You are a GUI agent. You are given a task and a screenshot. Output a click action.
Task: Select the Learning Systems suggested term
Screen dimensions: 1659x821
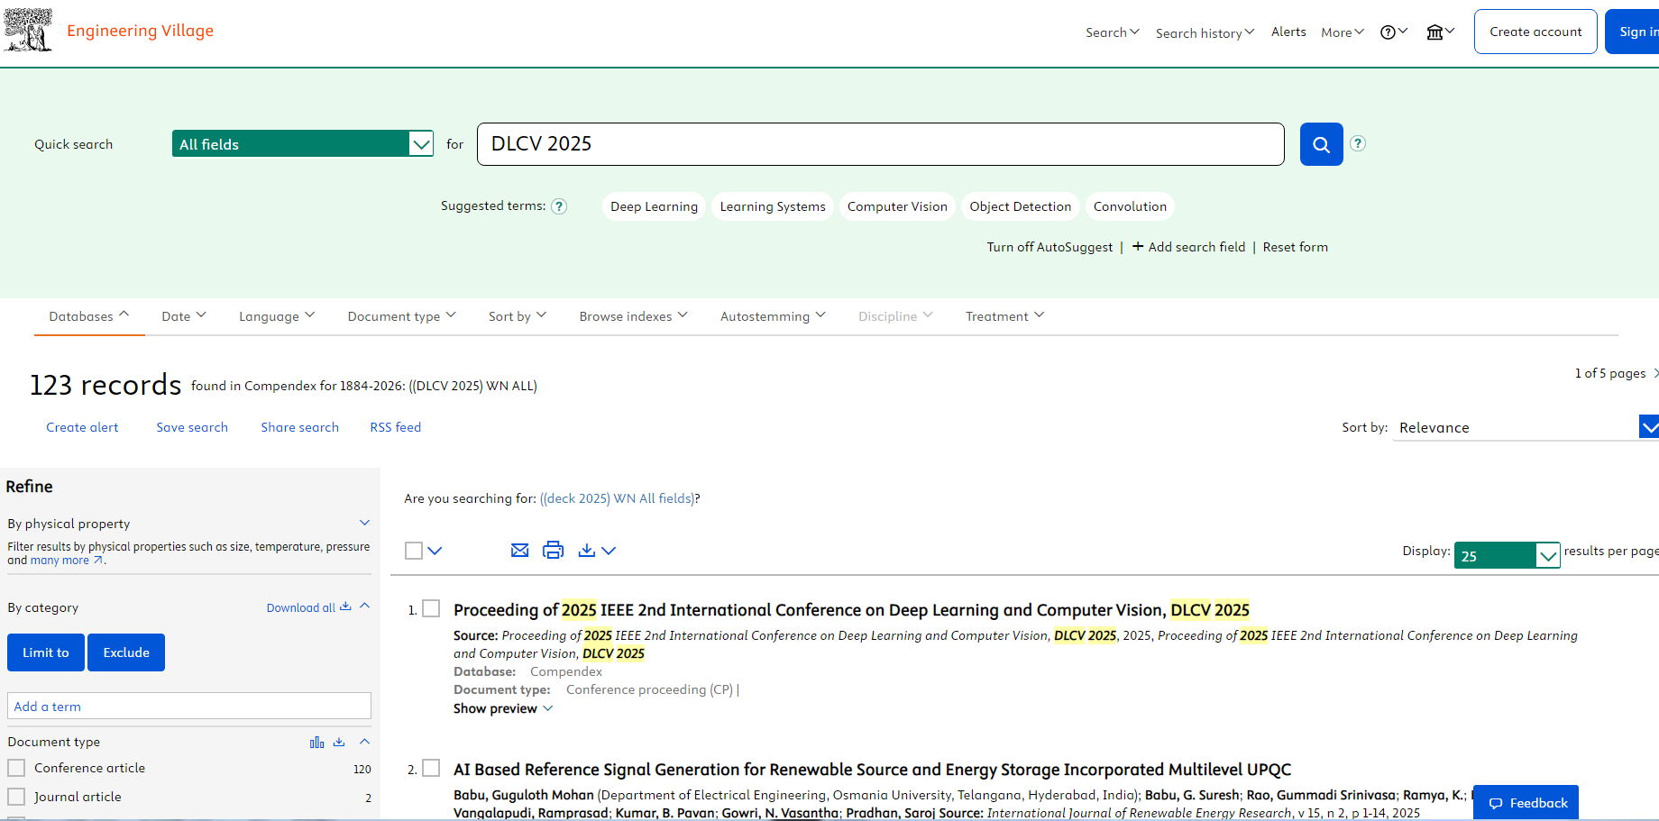pos(773,206)
